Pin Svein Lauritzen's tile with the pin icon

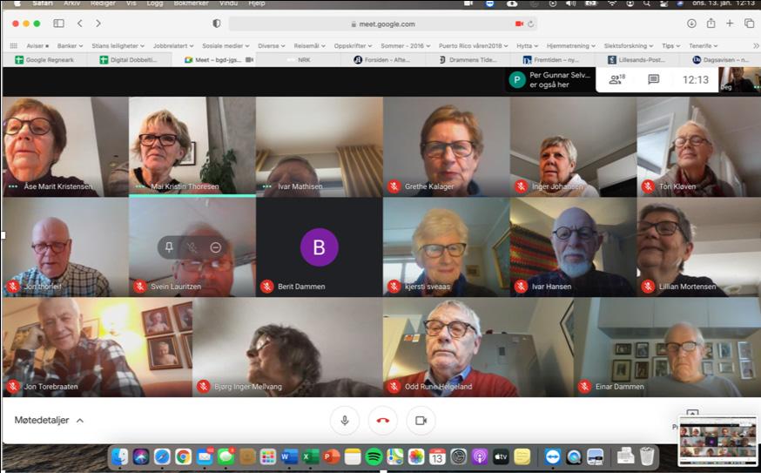(169, 247)
